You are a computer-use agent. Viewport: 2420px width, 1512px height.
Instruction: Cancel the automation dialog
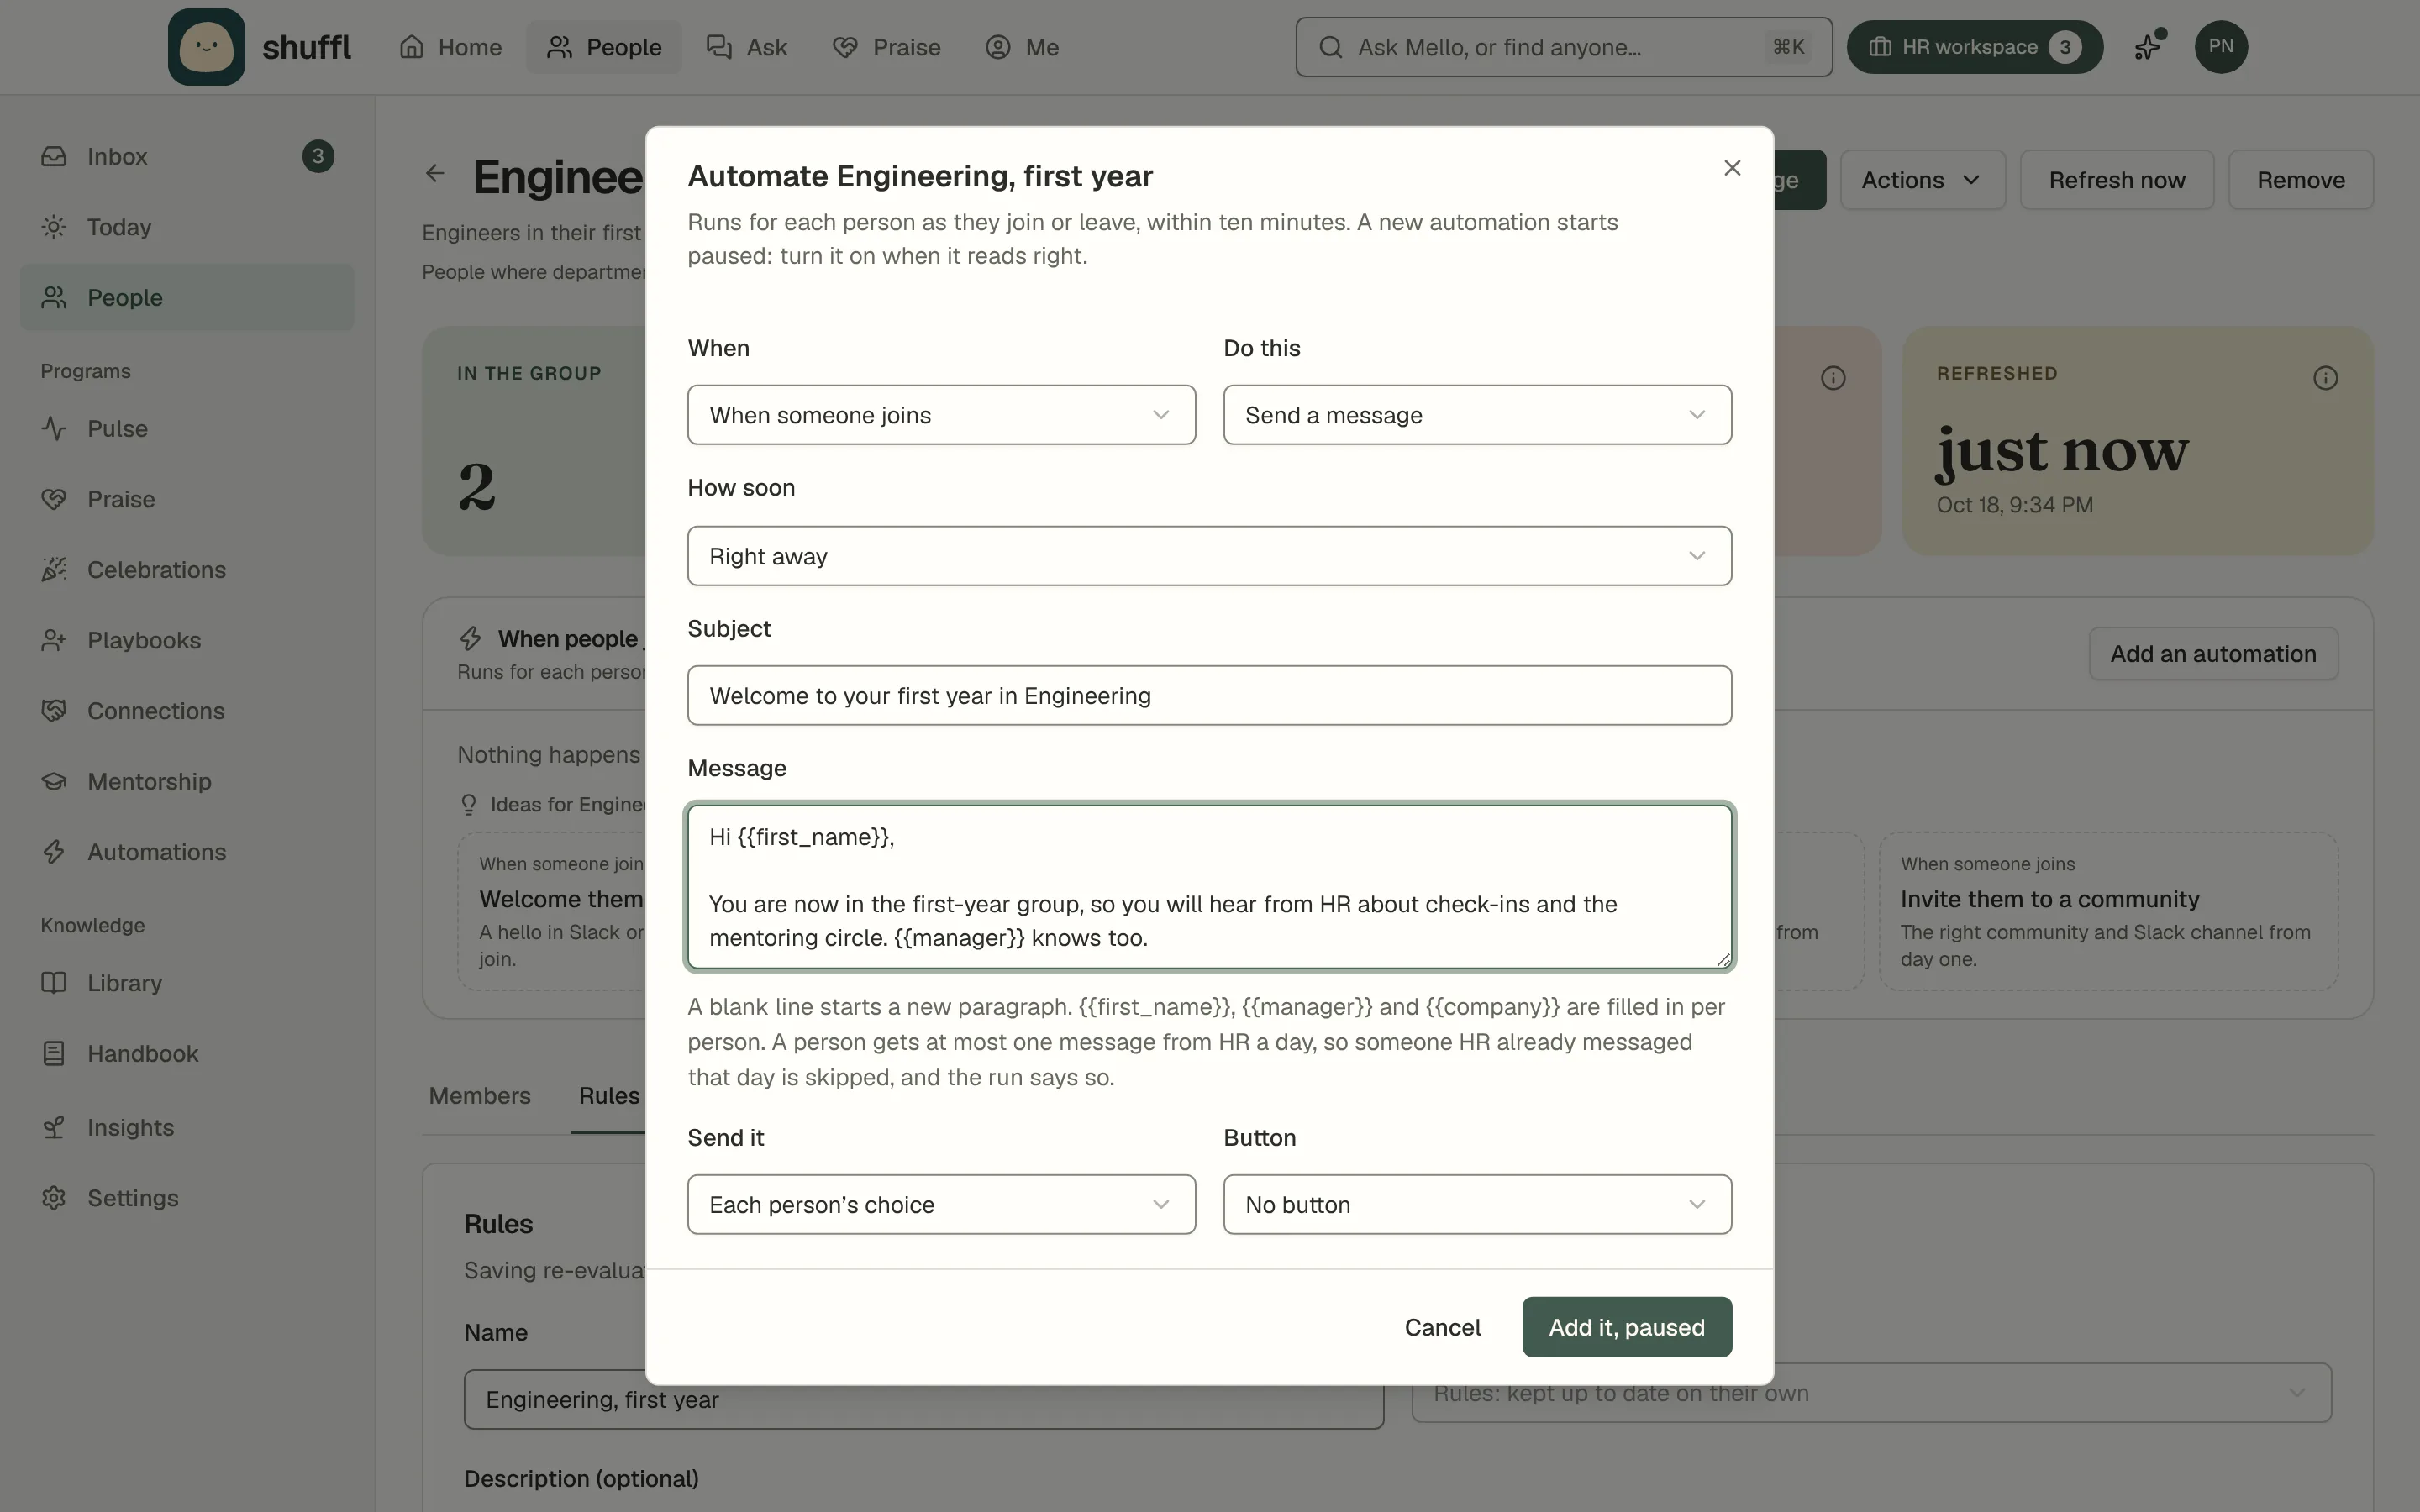pyautogui.click(x=1442, y=1328)
